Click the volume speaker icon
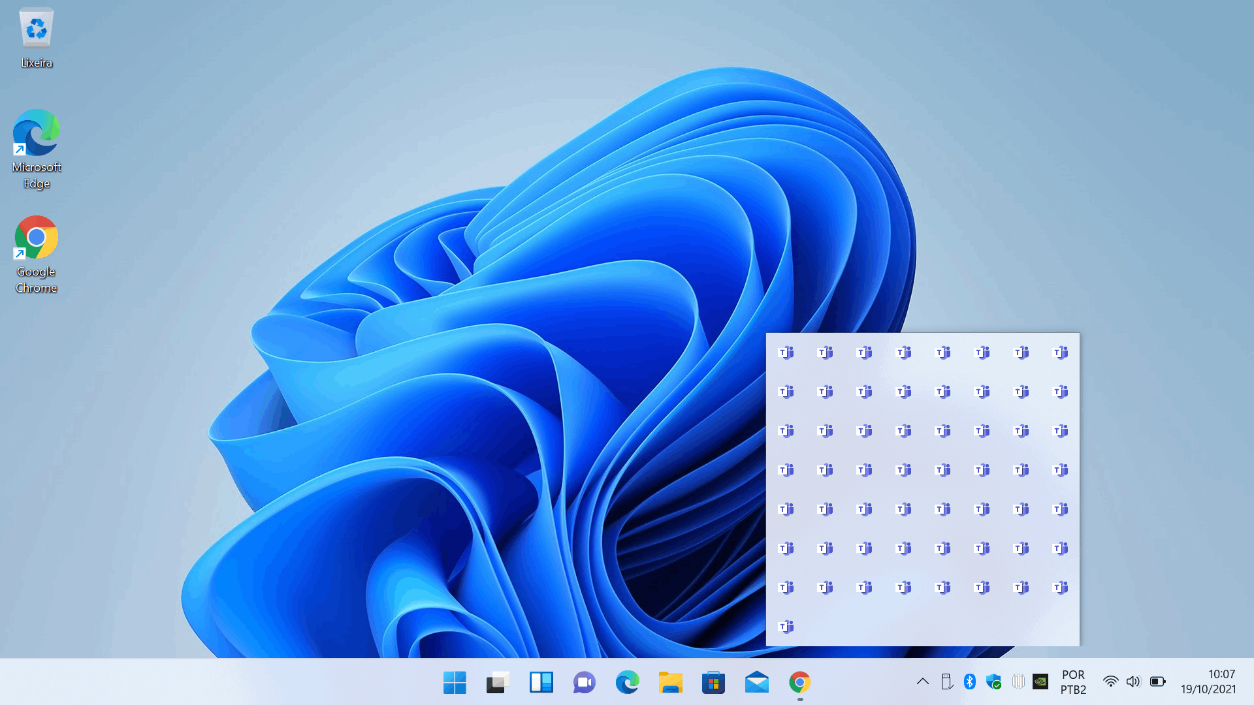Image resolution: width=1254 pixels, height=705 pixels. point(1133,681)
